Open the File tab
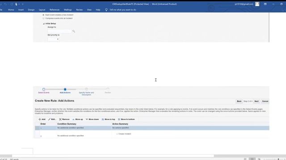286x160 pixels. (1, 10)
